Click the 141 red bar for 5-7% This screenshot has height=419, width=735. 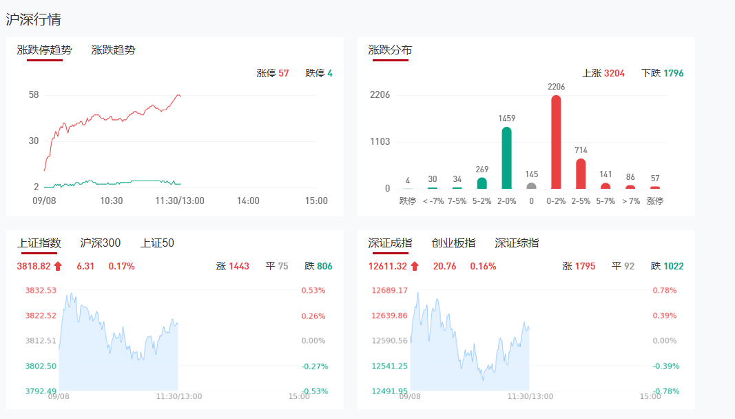point(605,186)
